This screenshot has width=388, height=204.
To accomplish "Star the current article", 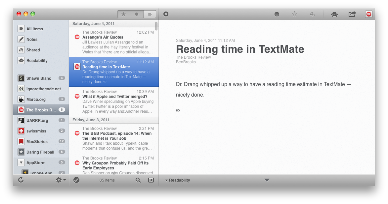I will 294,14.
